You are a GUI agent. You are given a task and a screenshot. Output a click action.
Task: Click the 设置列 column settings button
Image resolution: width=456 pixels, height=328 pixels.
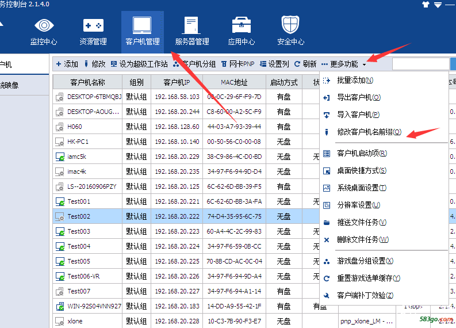pos(274,64)
